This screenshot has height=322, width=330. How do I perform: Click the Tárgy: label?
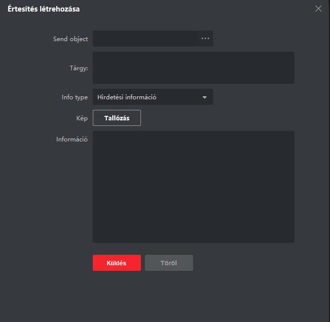pos(79,68)
